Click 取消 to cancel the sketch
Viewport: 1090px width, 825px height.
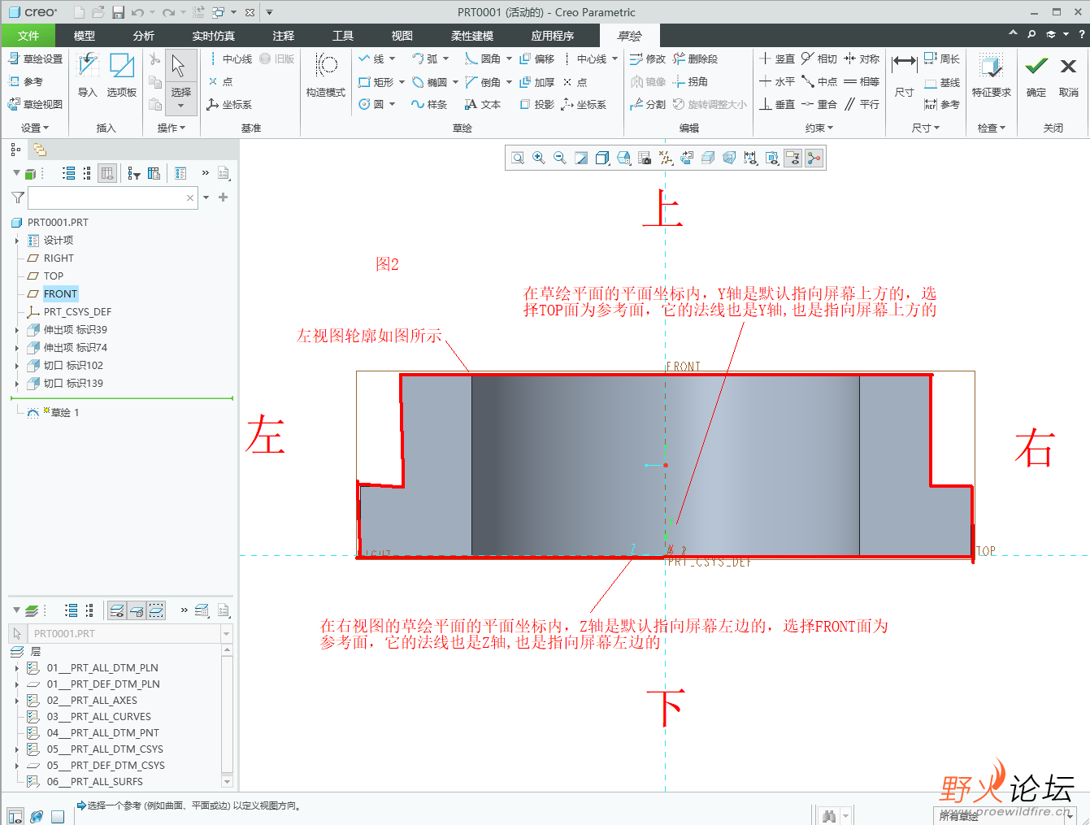tap(1069, 75)
